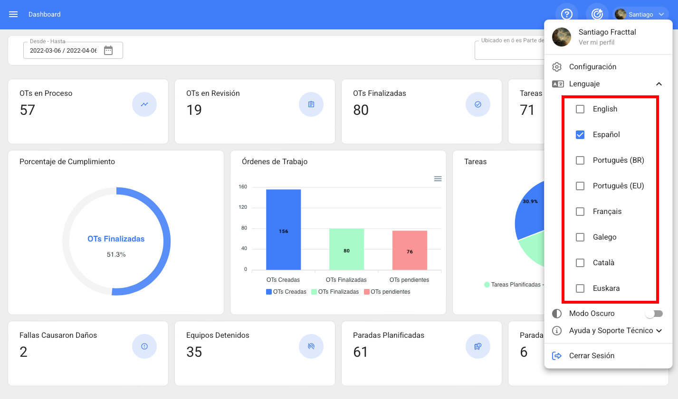
Task: Check the English language checkbox
Action: click(580, 109)
